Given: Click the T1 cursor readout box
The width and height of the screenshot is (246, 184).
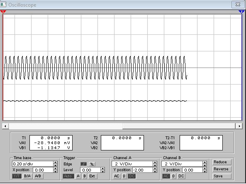Looking at the screenshot, I should pos(51,143).
